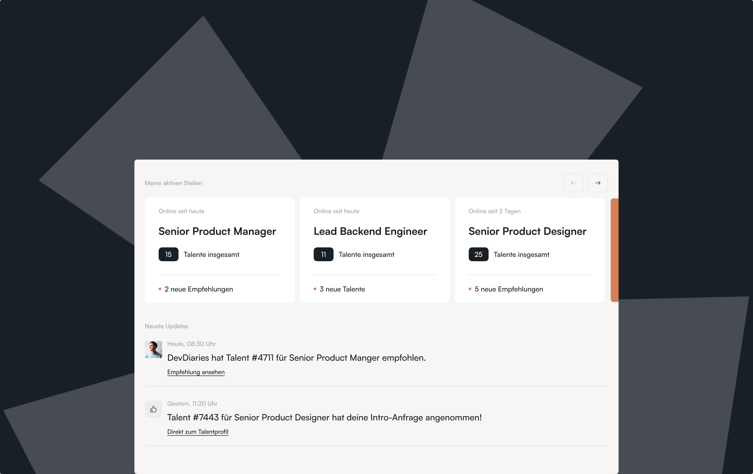Click the Meine aktiven Stellen heading
Image resolution: width=753 pixels, height=474 pixels.
173,183
